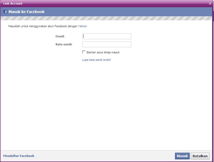Click the Batalkan cancel button
214x162 pixels.
click(200, 156)
